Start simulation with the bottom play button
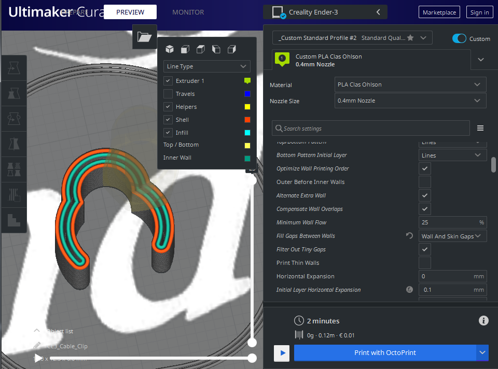This screenshot has height=369, width=498. 38,358
